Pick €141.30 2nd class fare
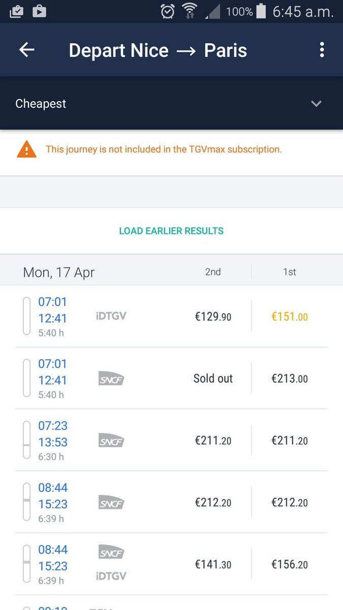The height and width of the screenshot is (610, 343). point(213,565)
